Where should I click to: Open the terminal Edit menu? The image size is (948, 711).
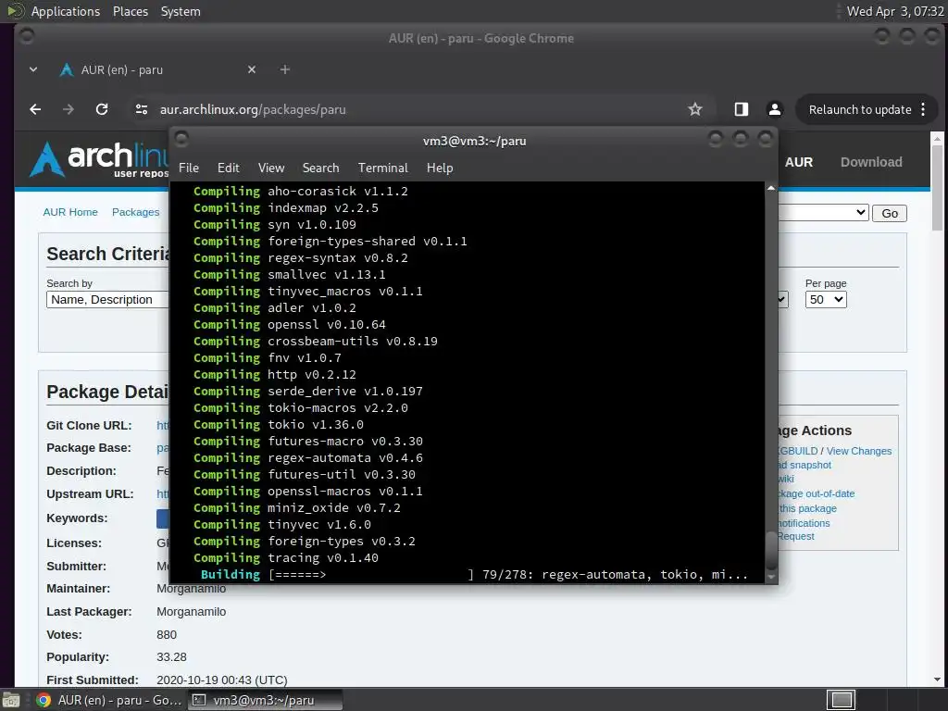[x=228, y=168]
